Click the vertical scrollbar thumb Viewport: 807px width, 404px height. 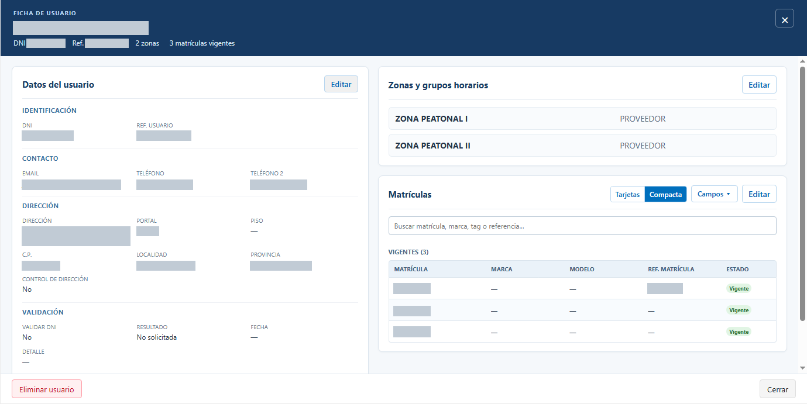coord(802,194)
